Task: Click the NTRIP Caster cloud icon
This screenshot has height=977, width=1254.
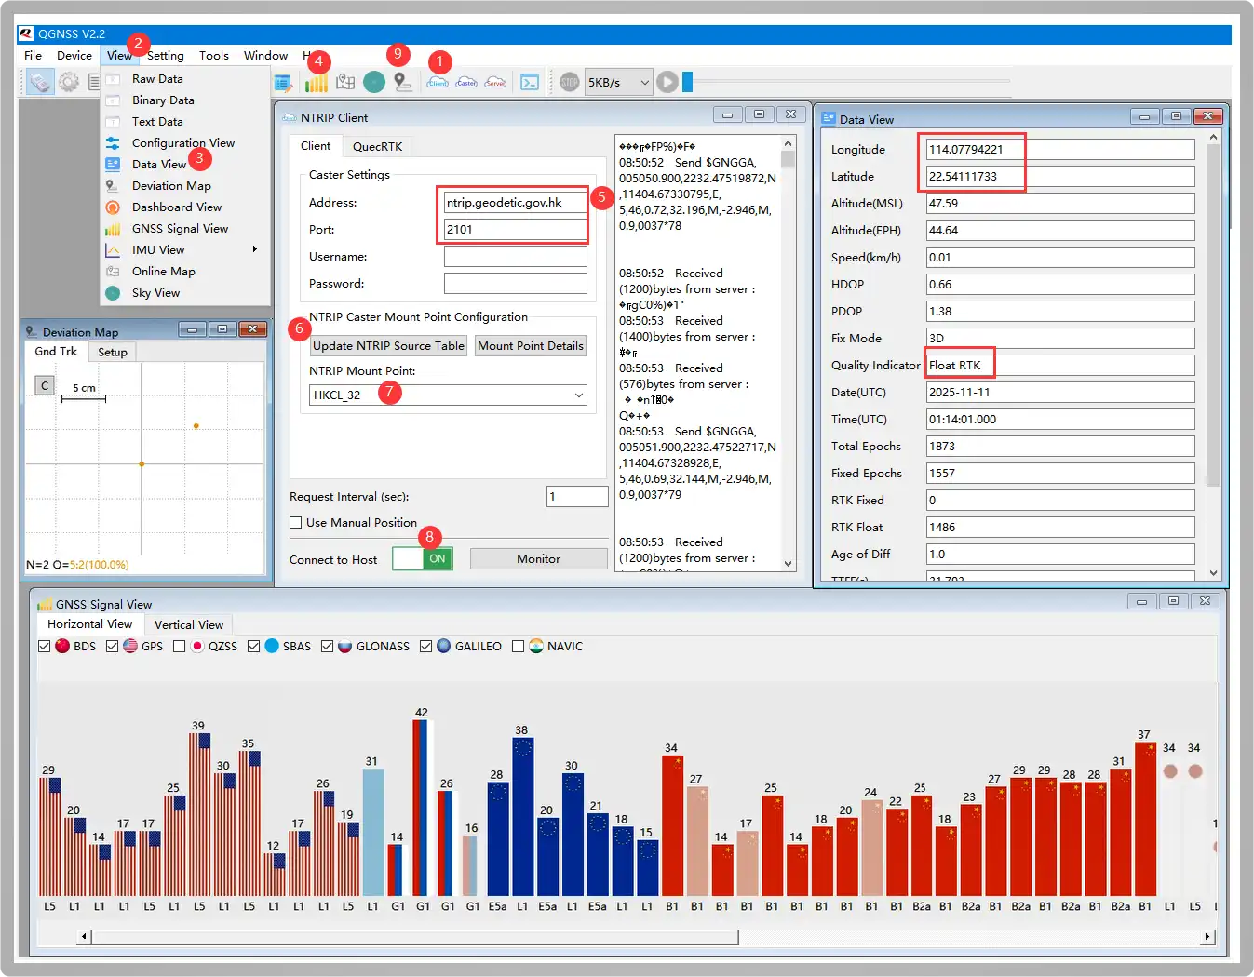Action: click(x=466, y=83)
